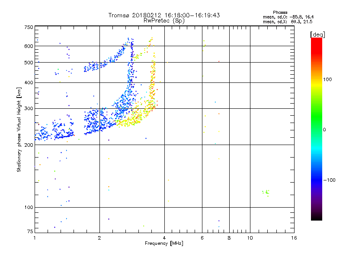Viewport: 346px width, 259px height.
Task: Click the plot title "Tromsø 20180212 16:18:00-16:19:43"
Action: [164, 15]
